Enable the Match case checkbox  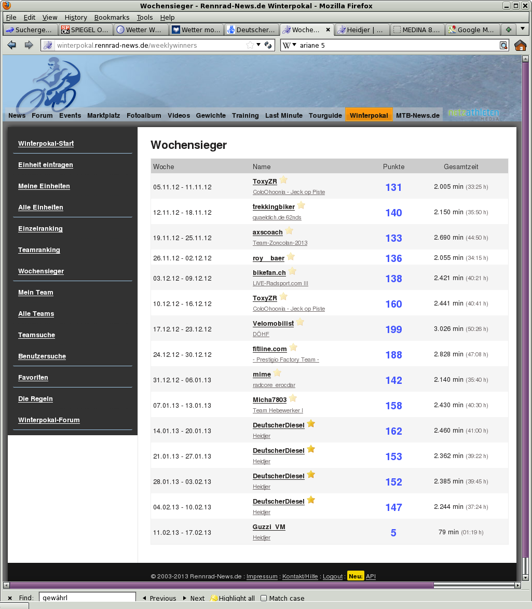pos(264,598)
